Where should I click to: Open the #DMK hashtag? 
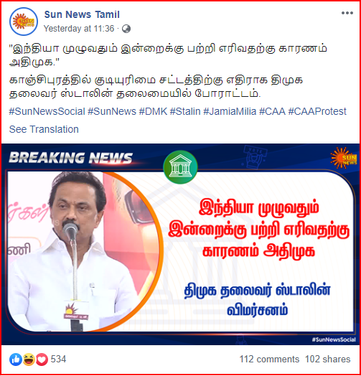point(153,111)
